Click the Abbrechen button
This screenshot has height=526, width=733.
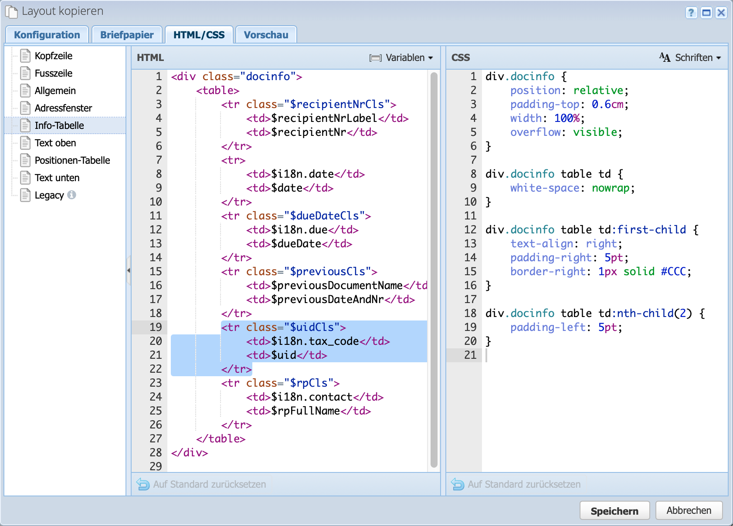pos(689,510)
